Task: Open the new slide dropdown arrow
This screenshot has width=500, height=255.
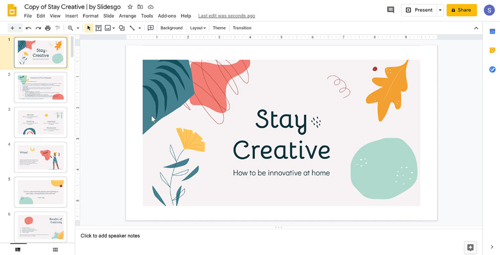Action: click(19, 28)
